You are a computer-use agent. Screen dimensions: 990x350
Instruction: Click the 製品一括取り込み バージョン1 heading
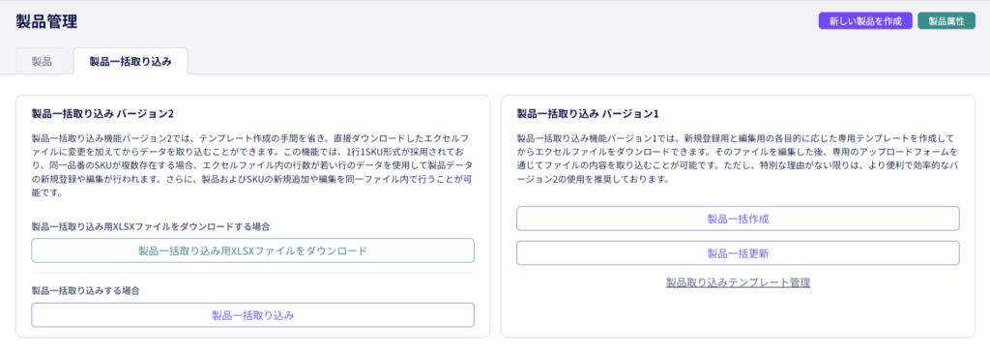point(588,114)
